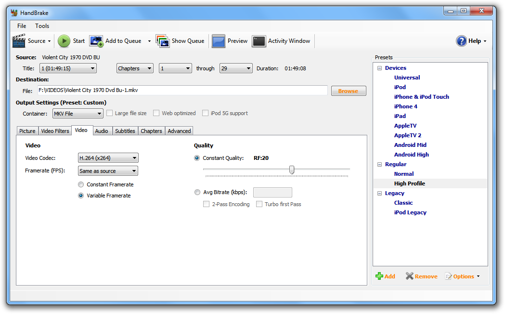Toggle the Web optimized checkbox

[156, 113]
